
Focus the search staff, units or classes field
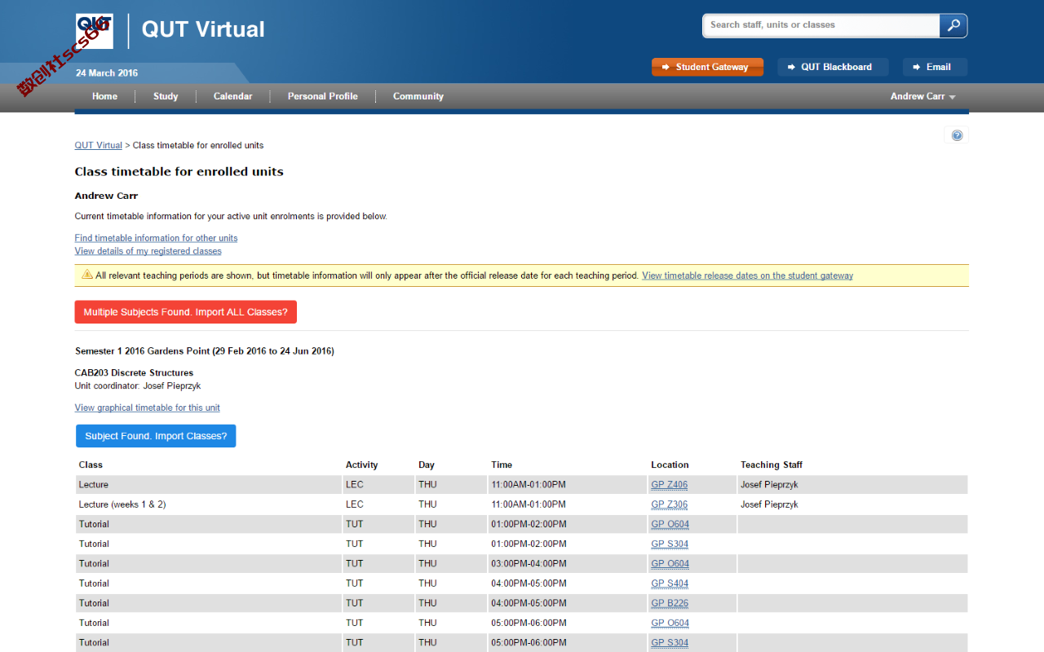821,25
